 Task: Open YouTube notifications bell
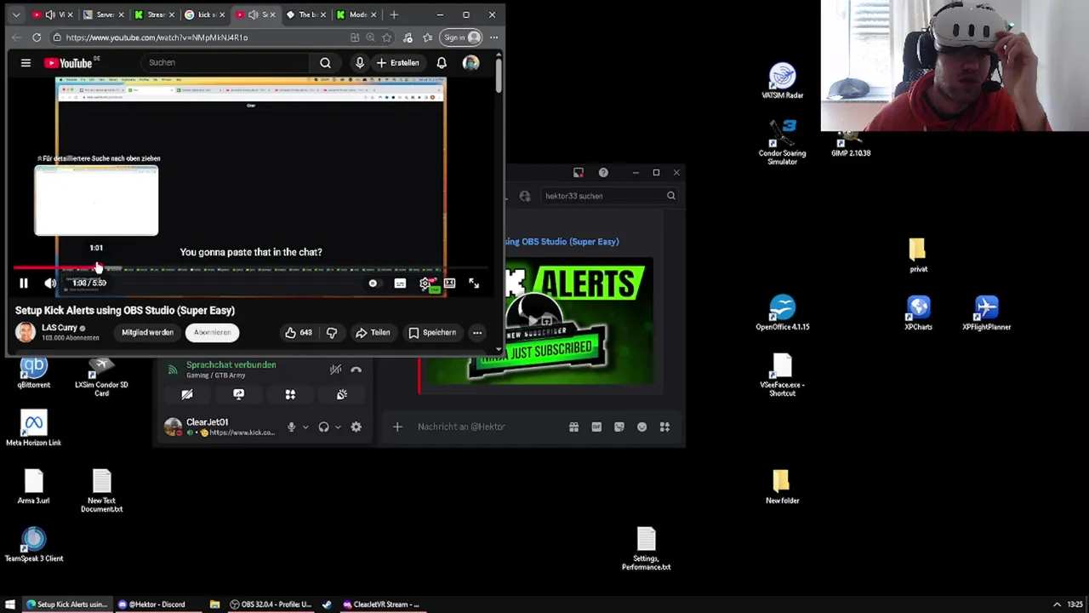tap(442, 63)
